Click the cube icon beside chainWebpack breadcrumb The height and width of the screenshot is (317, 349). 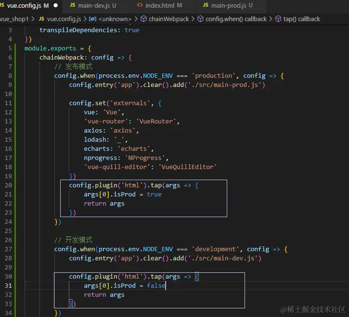144,19
